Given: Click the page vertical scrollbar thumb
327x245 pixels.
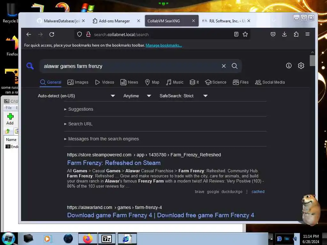Looking at the screenshot, I should [x=312, y=60].
